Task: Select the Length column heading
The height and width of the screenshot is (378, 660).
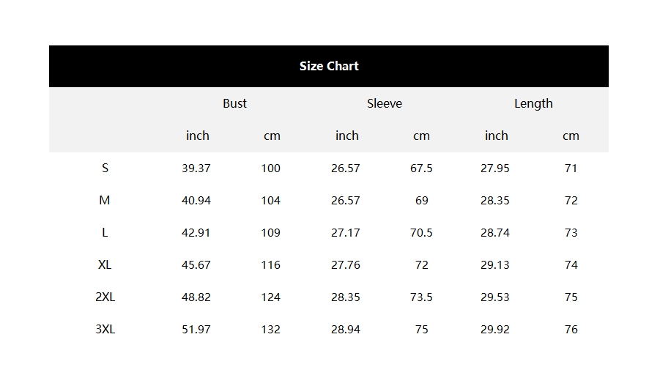Action: click(x=533, y=103)
